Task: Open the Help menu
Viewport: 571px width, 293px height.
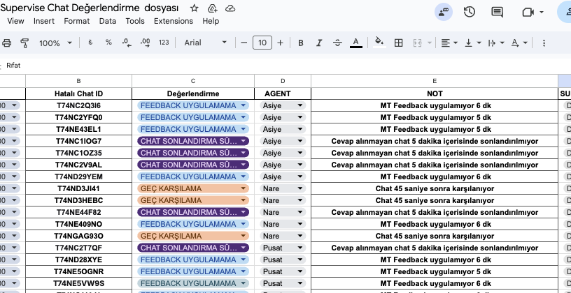Action: pyautogui.click(x=211, y=21)
